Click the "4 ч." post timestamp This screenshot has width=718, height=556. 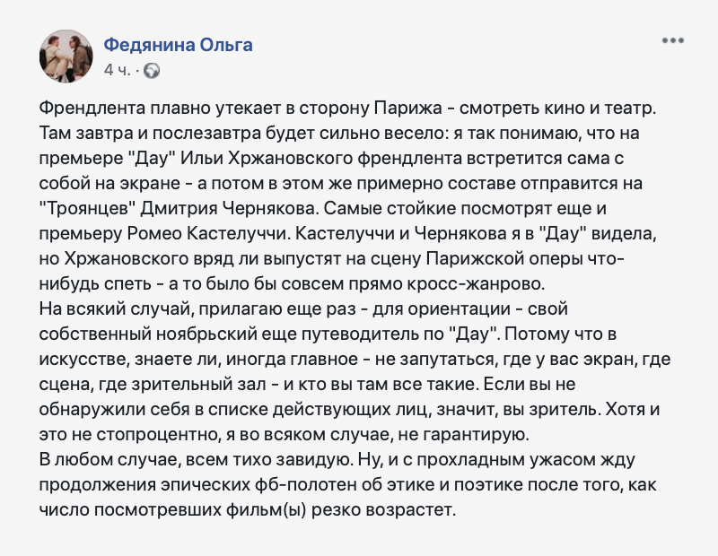(118, 69)
